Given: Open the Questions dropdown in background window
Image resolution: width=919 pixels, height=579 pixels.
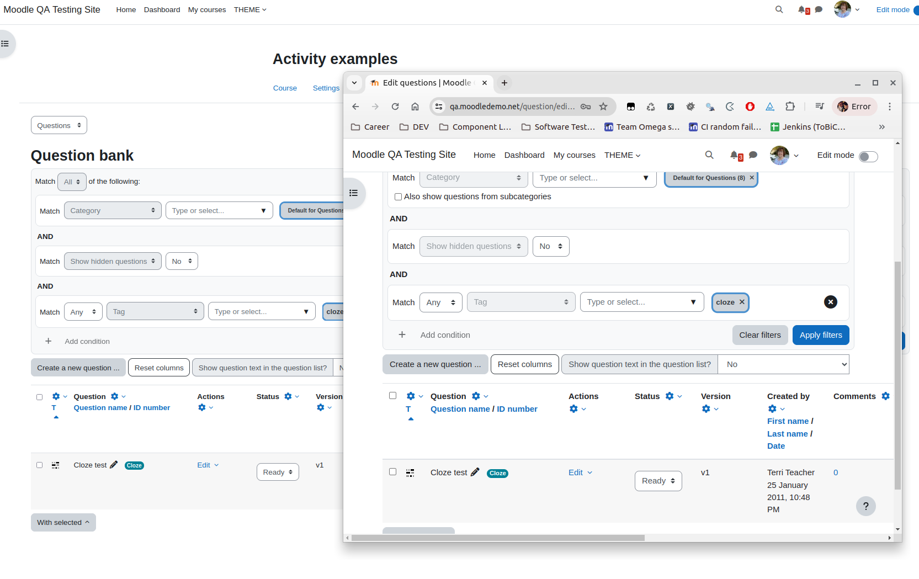Looking at the screenshot, I should (x=59, y=125).
